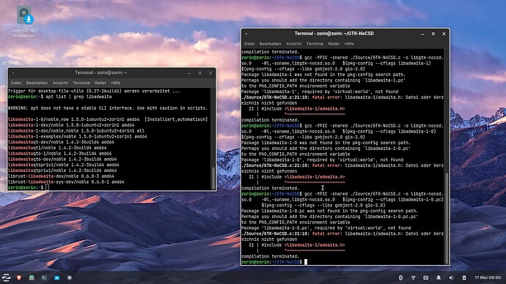
Task: Maximize the home terminal window
Action: point(199,73)
